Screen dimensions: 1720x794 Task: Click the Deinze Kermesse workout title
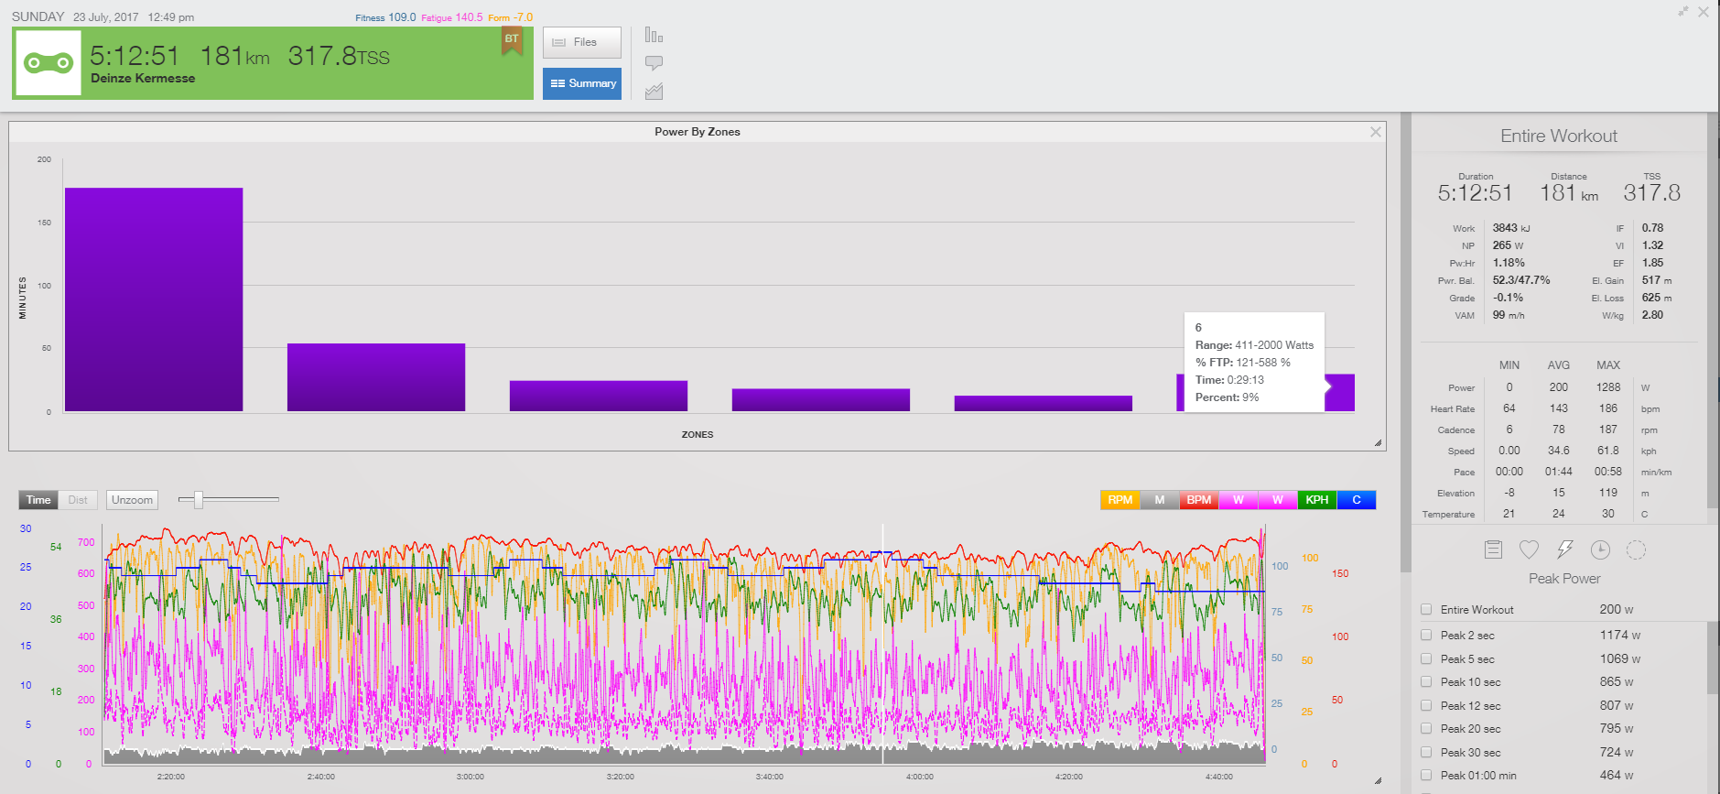(x=143, y=79)
